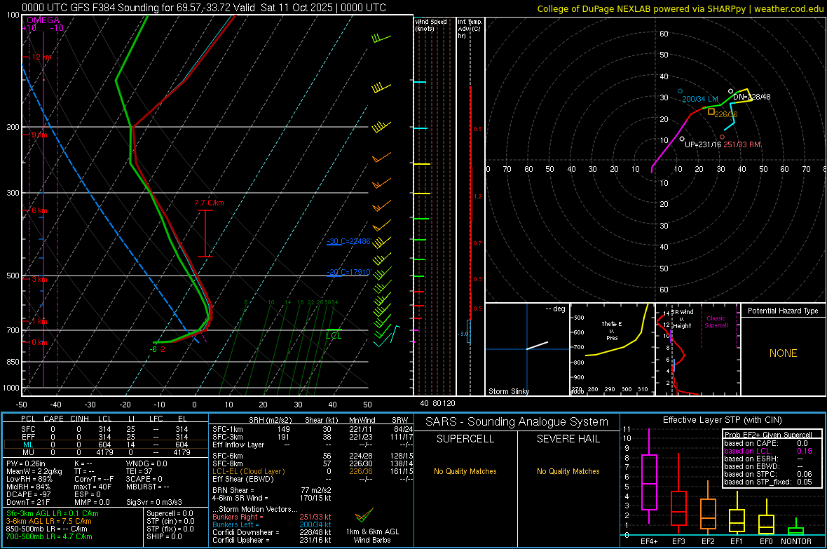Click the 'LowRH = 89%' value
The height and width of the screenshot is (549, 827).
pyautogui.click(x=29, y=479)
